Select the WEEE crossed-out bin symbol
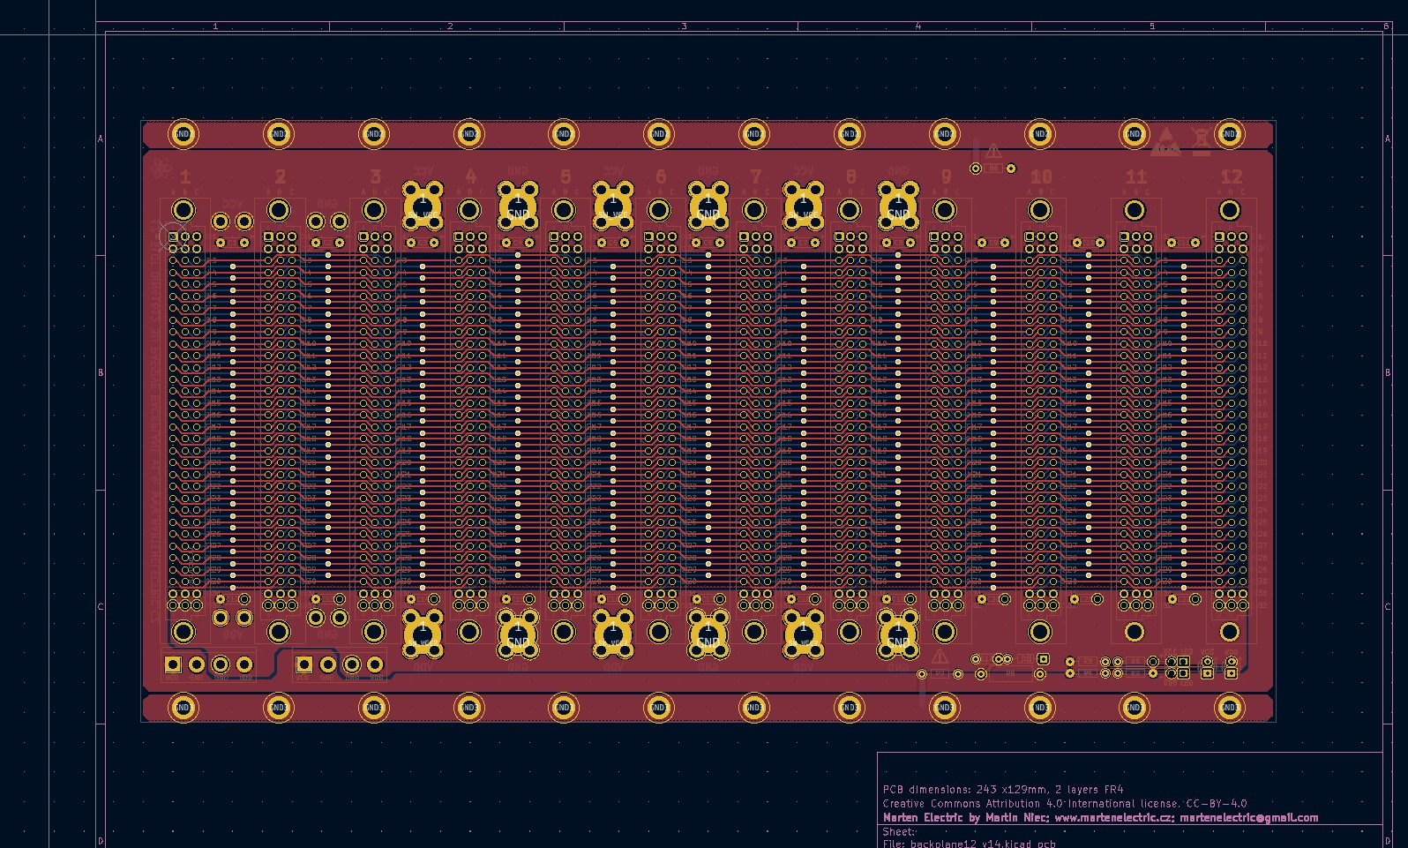This screenshot has height=848, width=1408. (1201, 140)
